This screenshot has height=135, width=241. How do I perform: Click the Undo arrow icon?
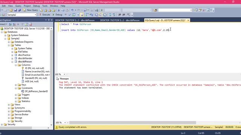point(72,10)
